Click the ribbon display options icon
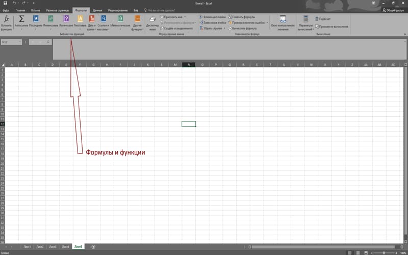408x255 pixels. [374, 3]
